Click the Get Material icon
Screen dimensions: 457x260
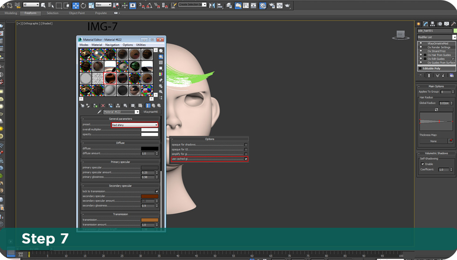(x=82, y=105)
